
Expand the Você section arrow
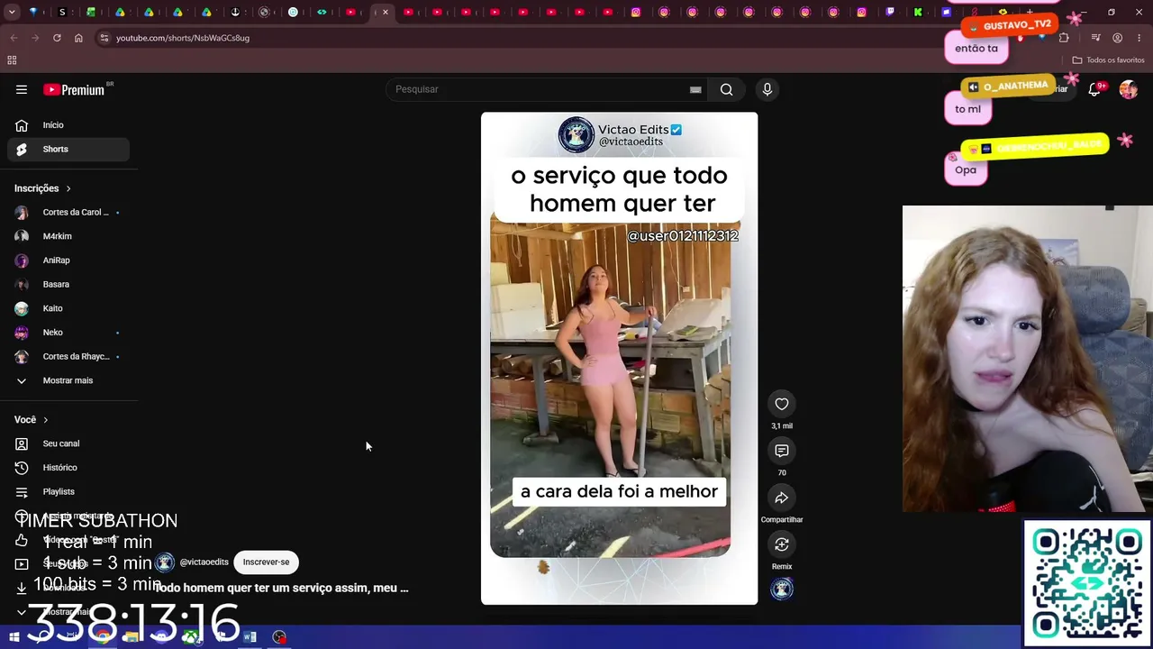click(x=45, y=420)
